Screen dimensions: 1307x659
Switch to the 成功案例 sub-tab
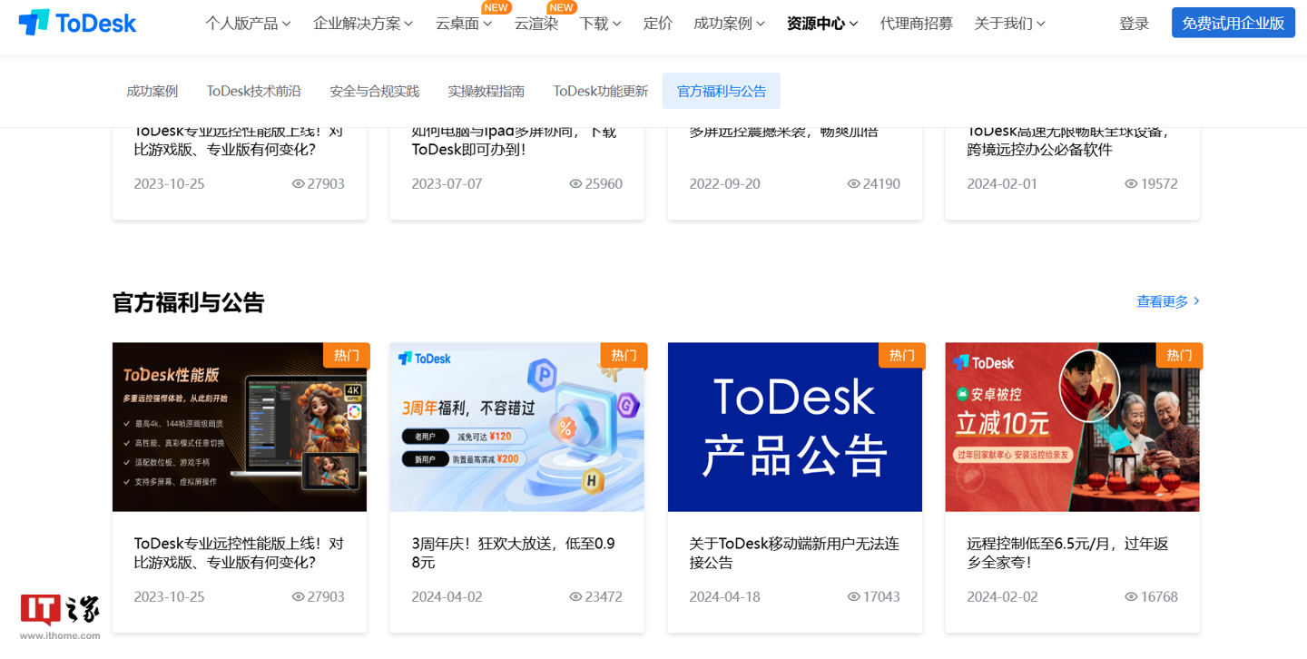[152, 91]
